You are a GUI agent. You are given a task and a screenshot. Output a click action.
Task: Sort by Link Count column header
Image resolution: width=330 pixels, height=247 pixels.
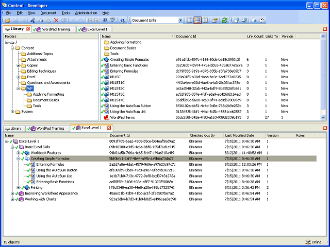coord(255,37)
